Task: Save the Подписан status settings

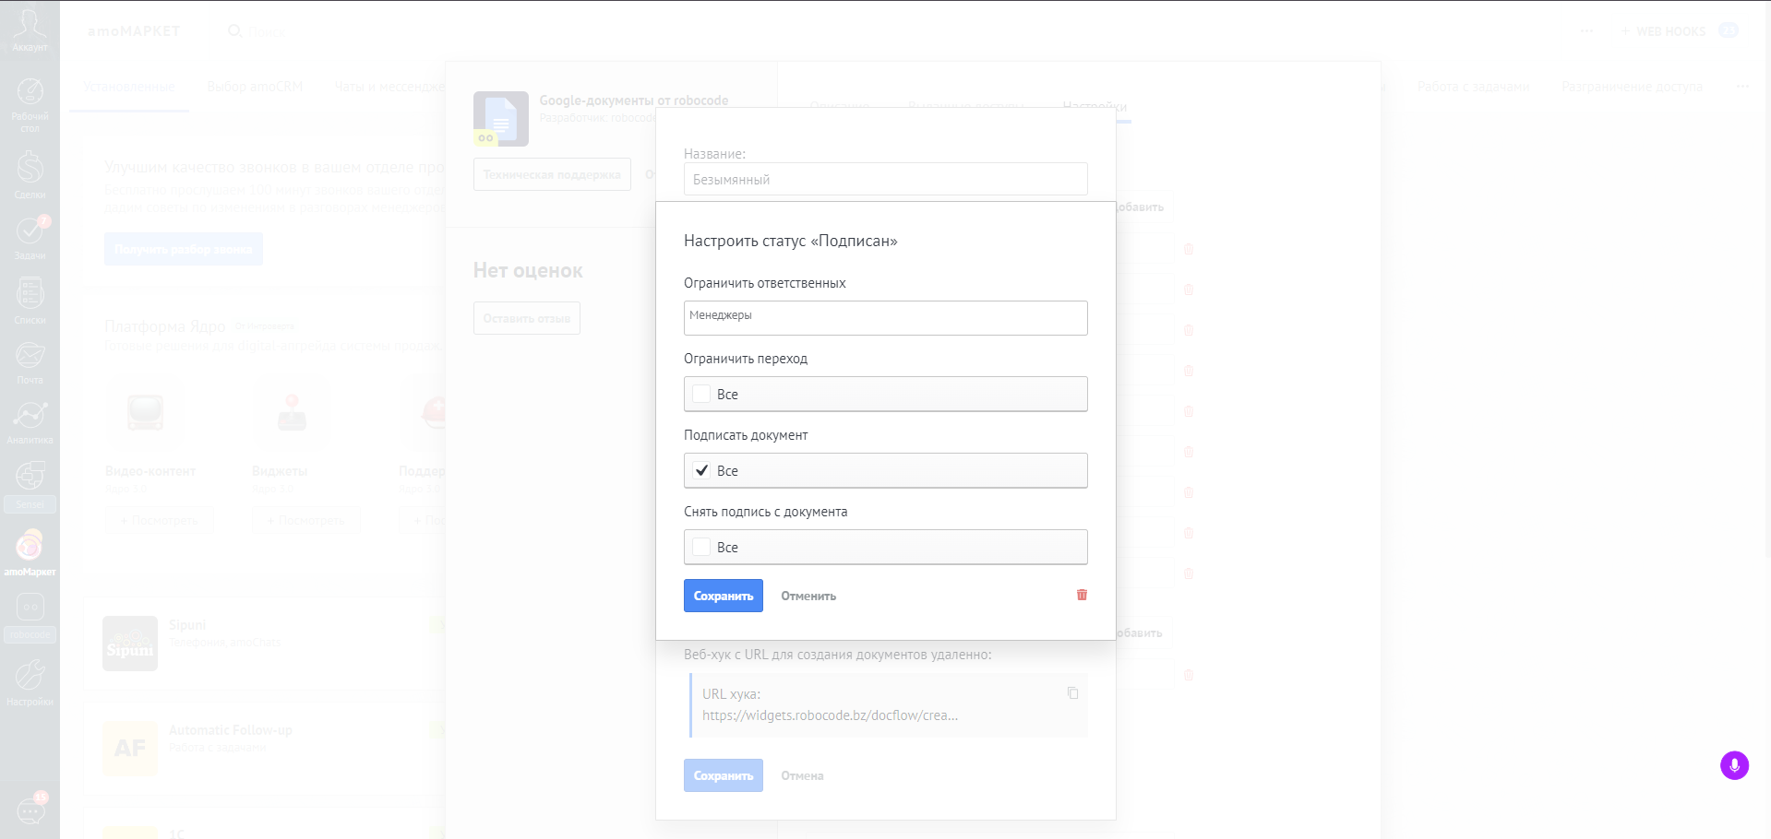Action: 723,596
